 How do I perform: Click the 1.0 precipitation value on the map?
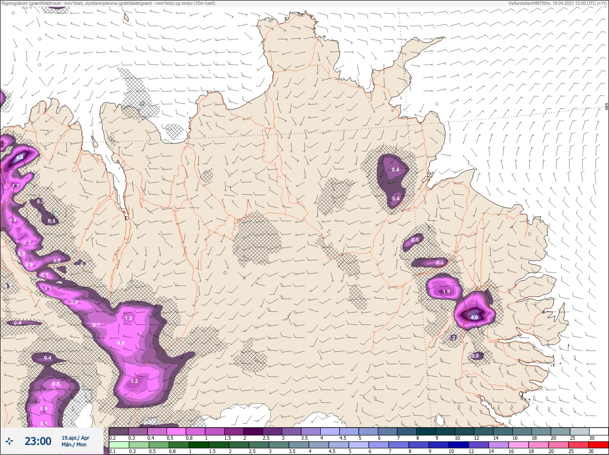128,318
